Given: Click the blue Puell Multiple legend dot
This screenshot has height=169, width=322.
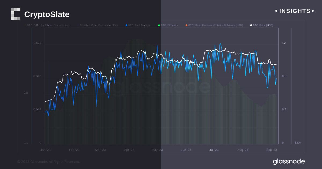Looking at the screenshot, I should point(126,25).
